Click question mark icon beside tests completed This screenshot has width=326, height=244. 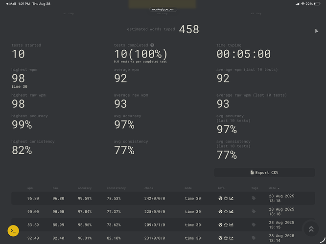(x=152, y=45)
